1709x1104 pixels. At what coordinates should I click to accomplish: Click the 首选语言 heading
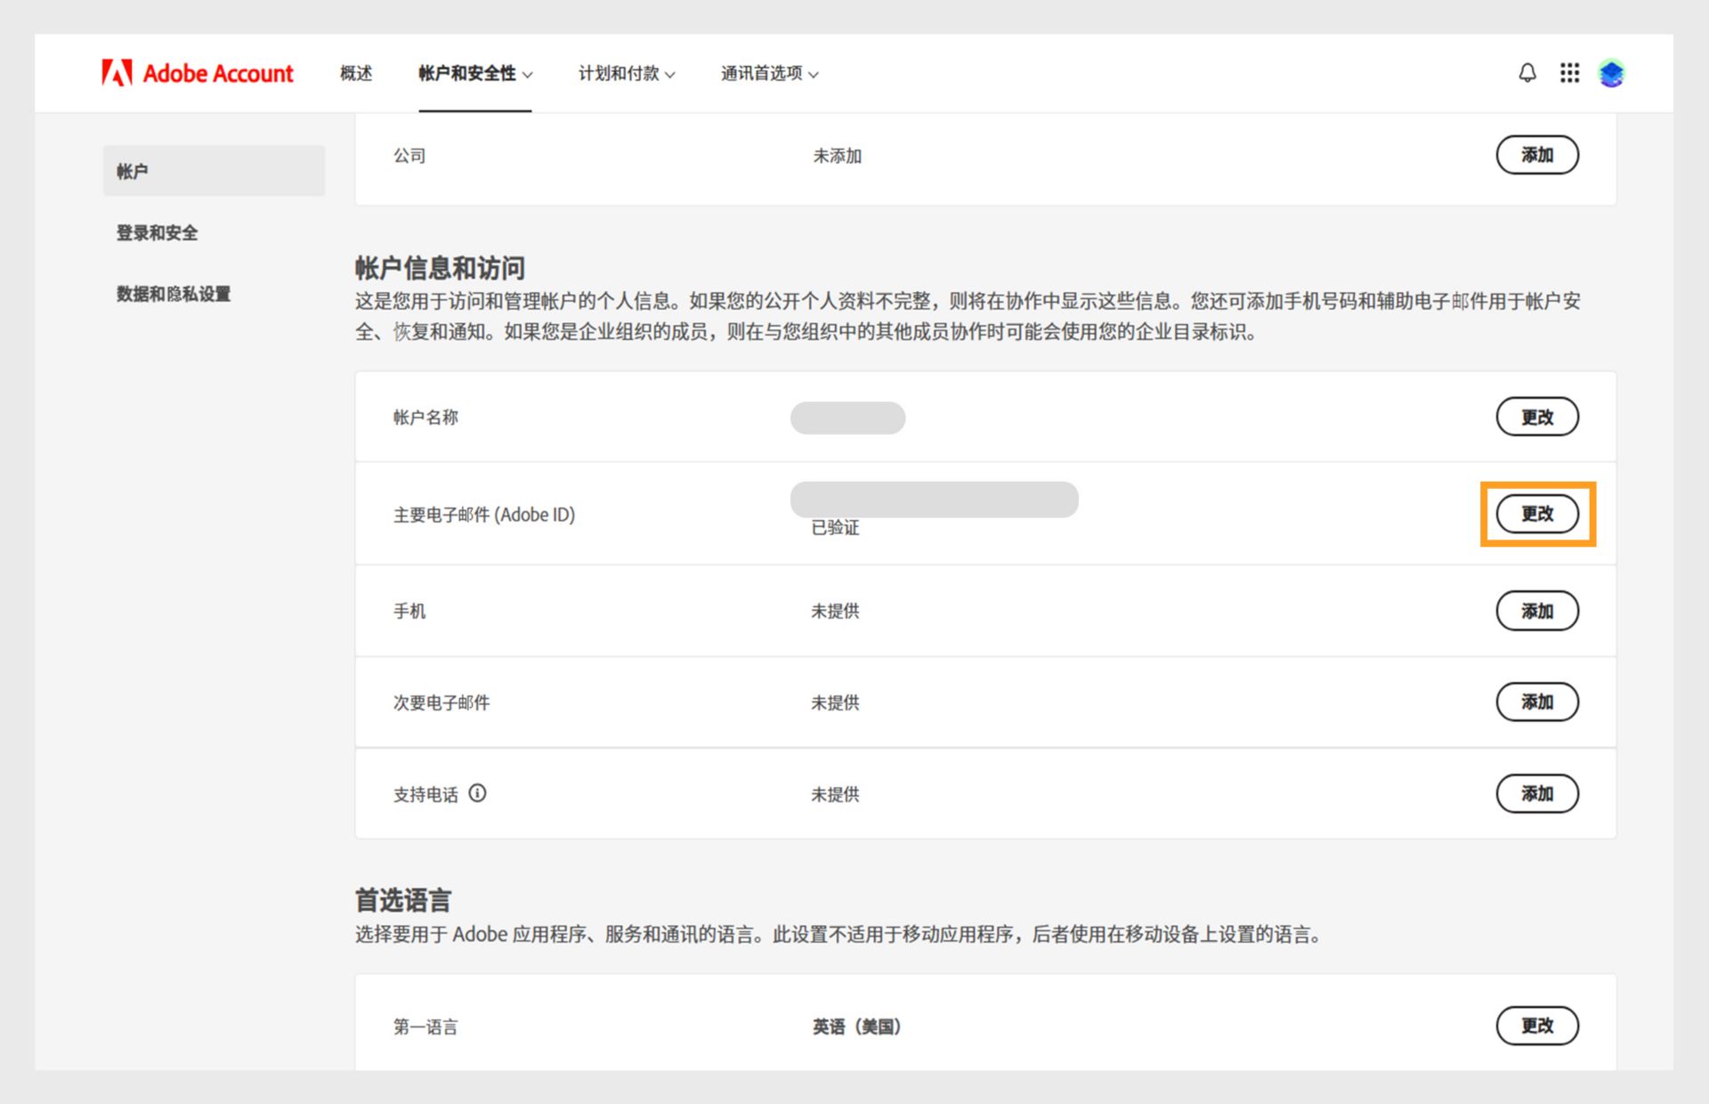[x=403, y=900]
